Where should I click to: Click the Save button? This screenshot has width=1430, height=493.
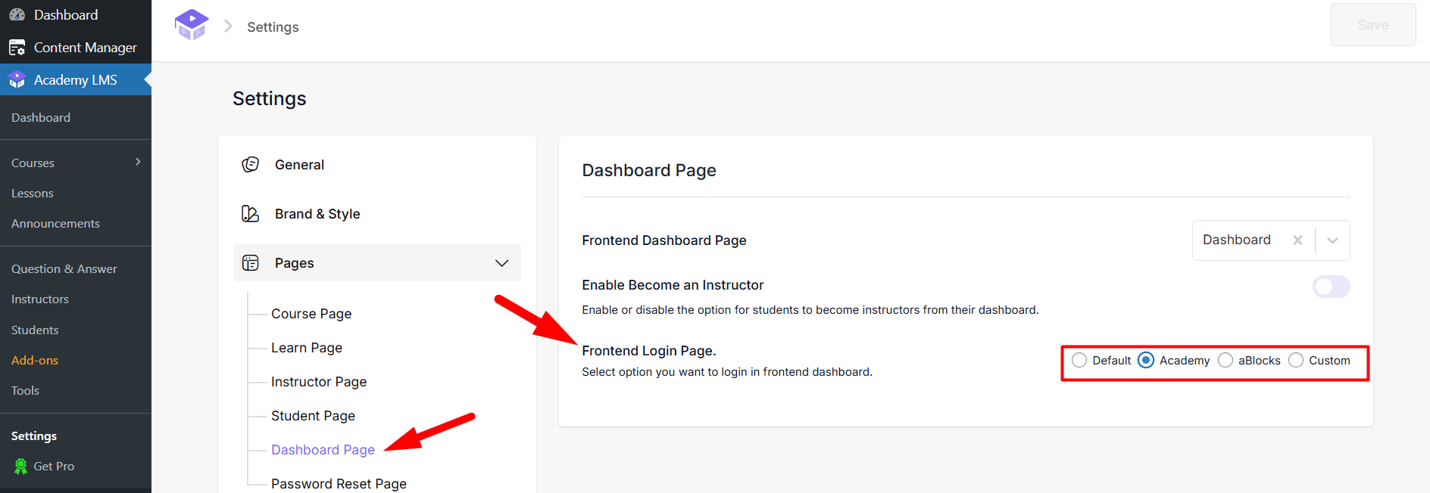point(1372,24)
